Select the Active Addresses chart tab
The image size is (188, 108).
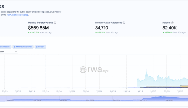(x=5, y=47)
